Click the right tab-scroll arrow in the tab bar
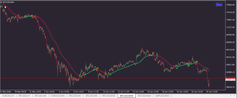 (x=234, y=96)
